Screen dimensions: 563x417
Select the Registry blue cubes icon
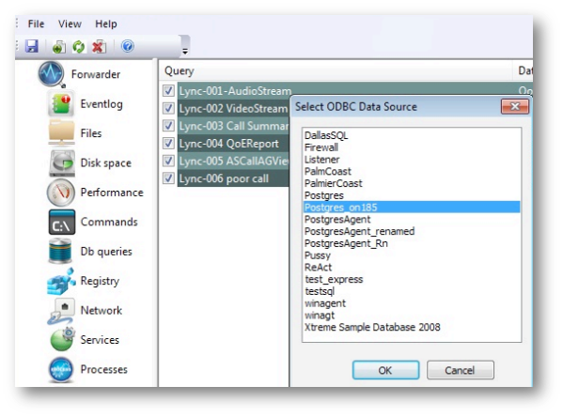61,281
